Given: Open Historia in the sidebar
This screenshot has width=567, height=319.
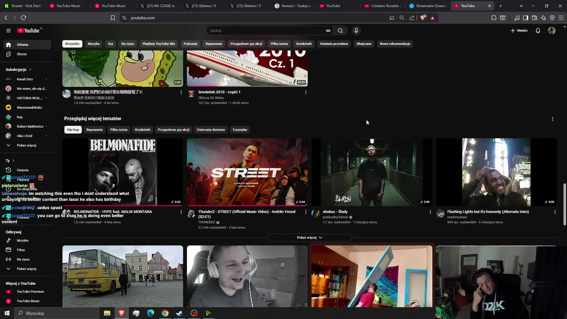Looking at the screenshot, I should [x=27, y=170].
